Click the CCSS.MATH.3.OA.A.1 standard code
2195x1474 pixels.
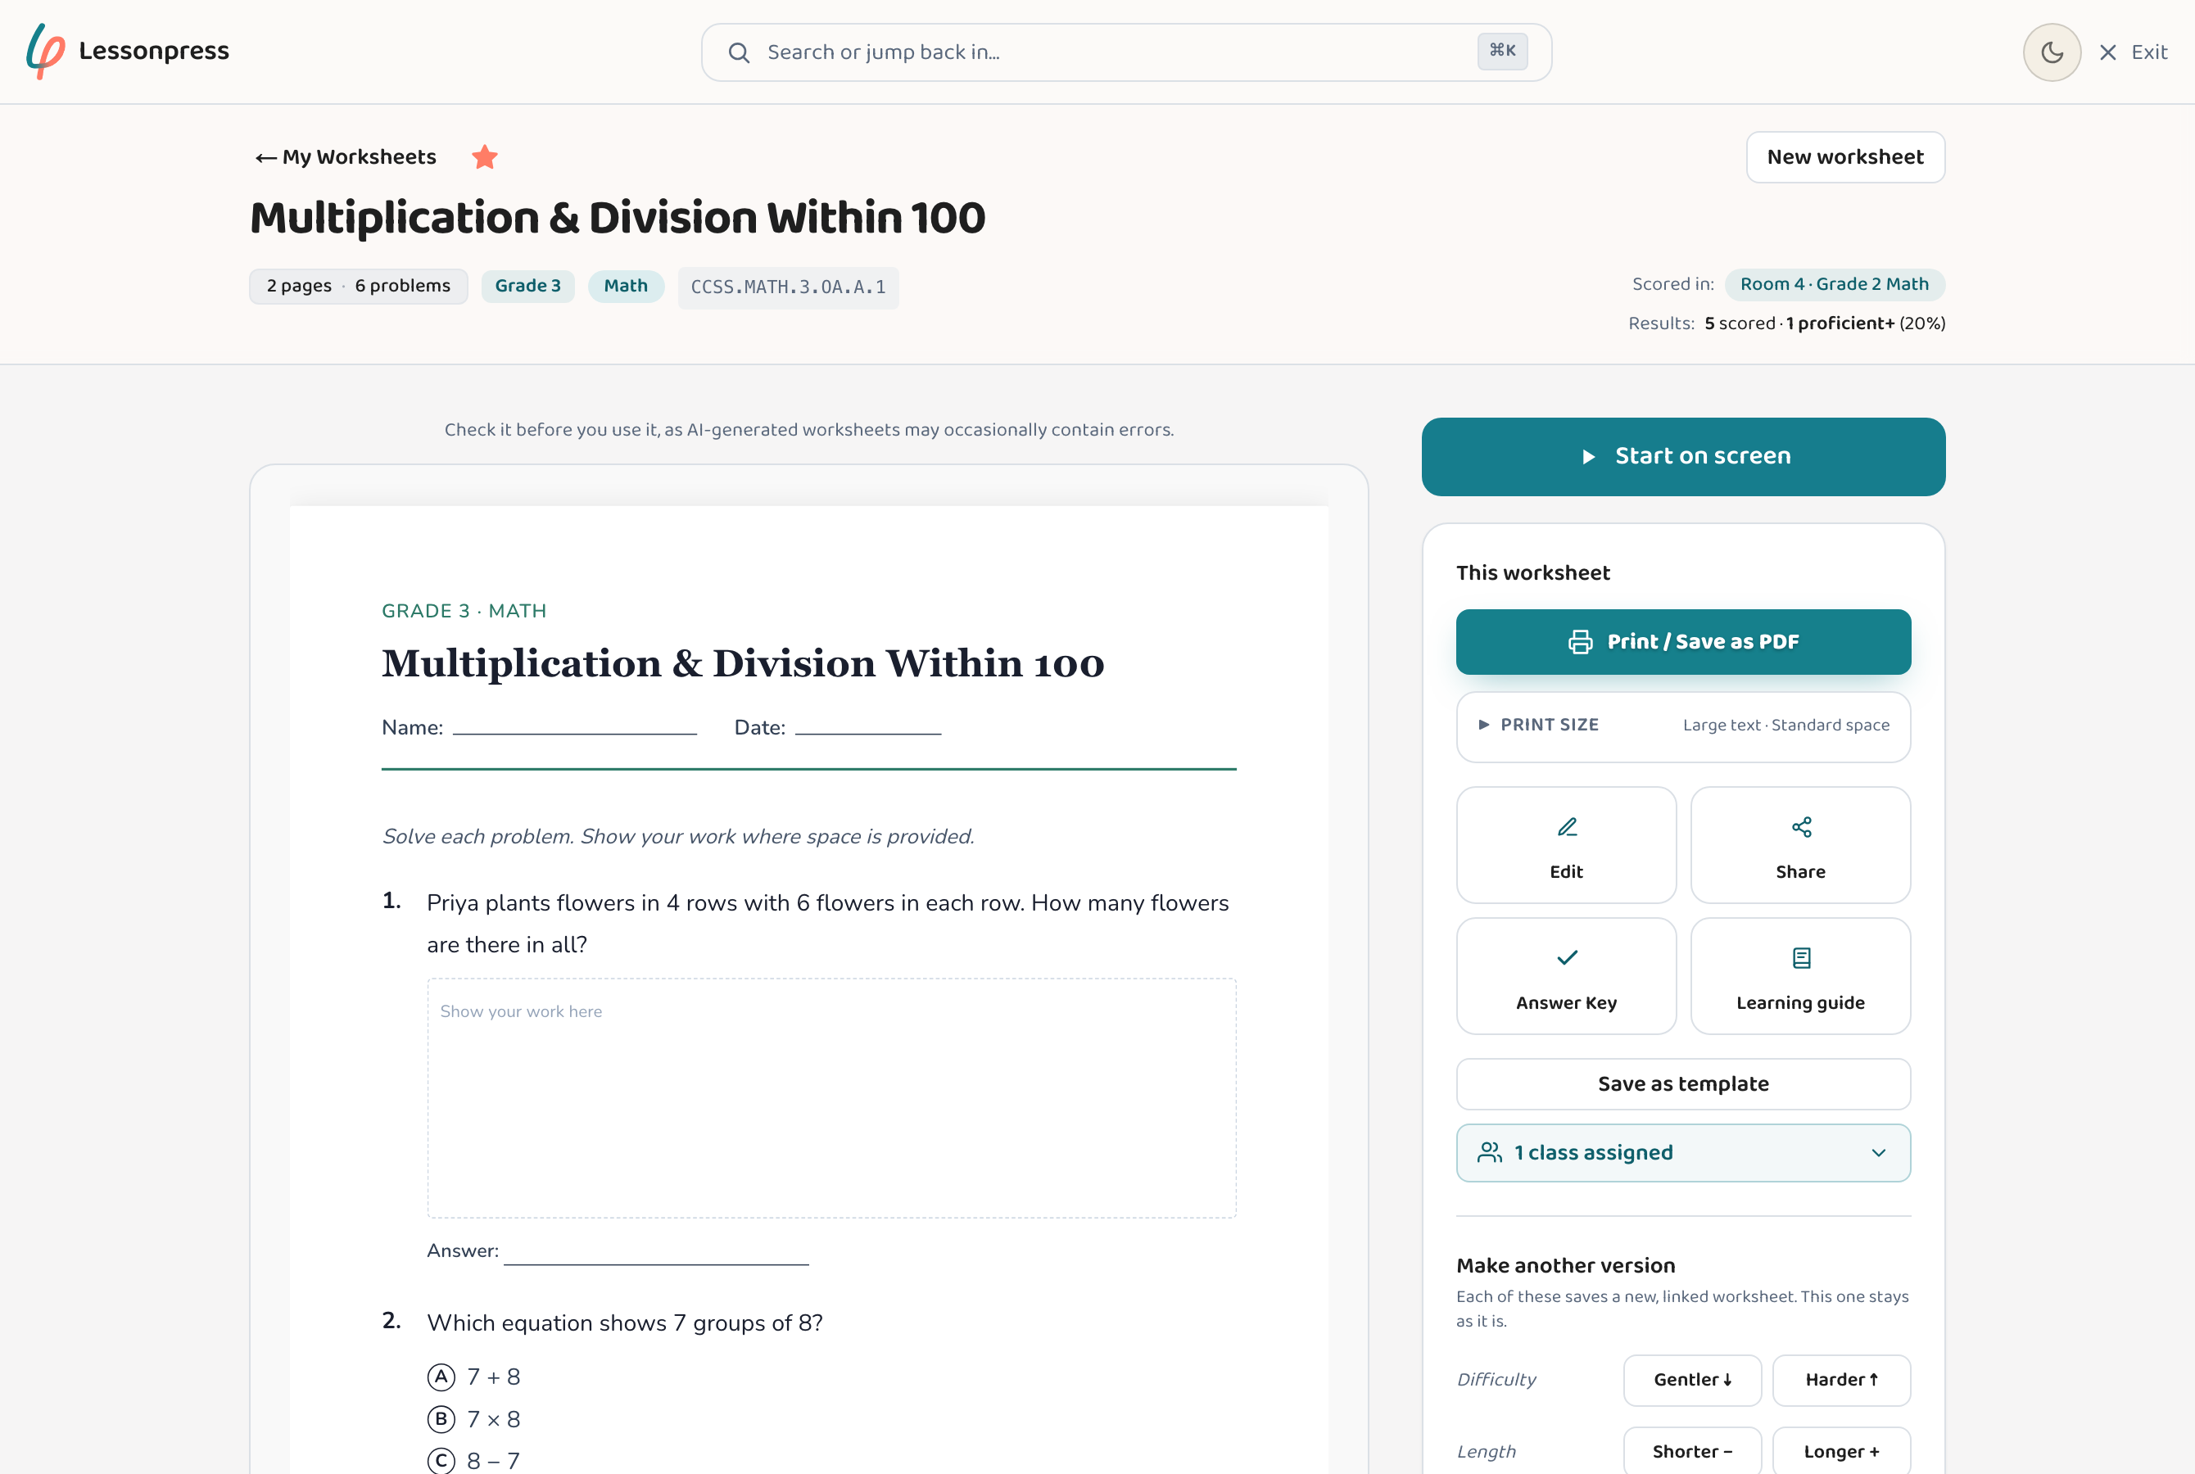click(788, 287)
